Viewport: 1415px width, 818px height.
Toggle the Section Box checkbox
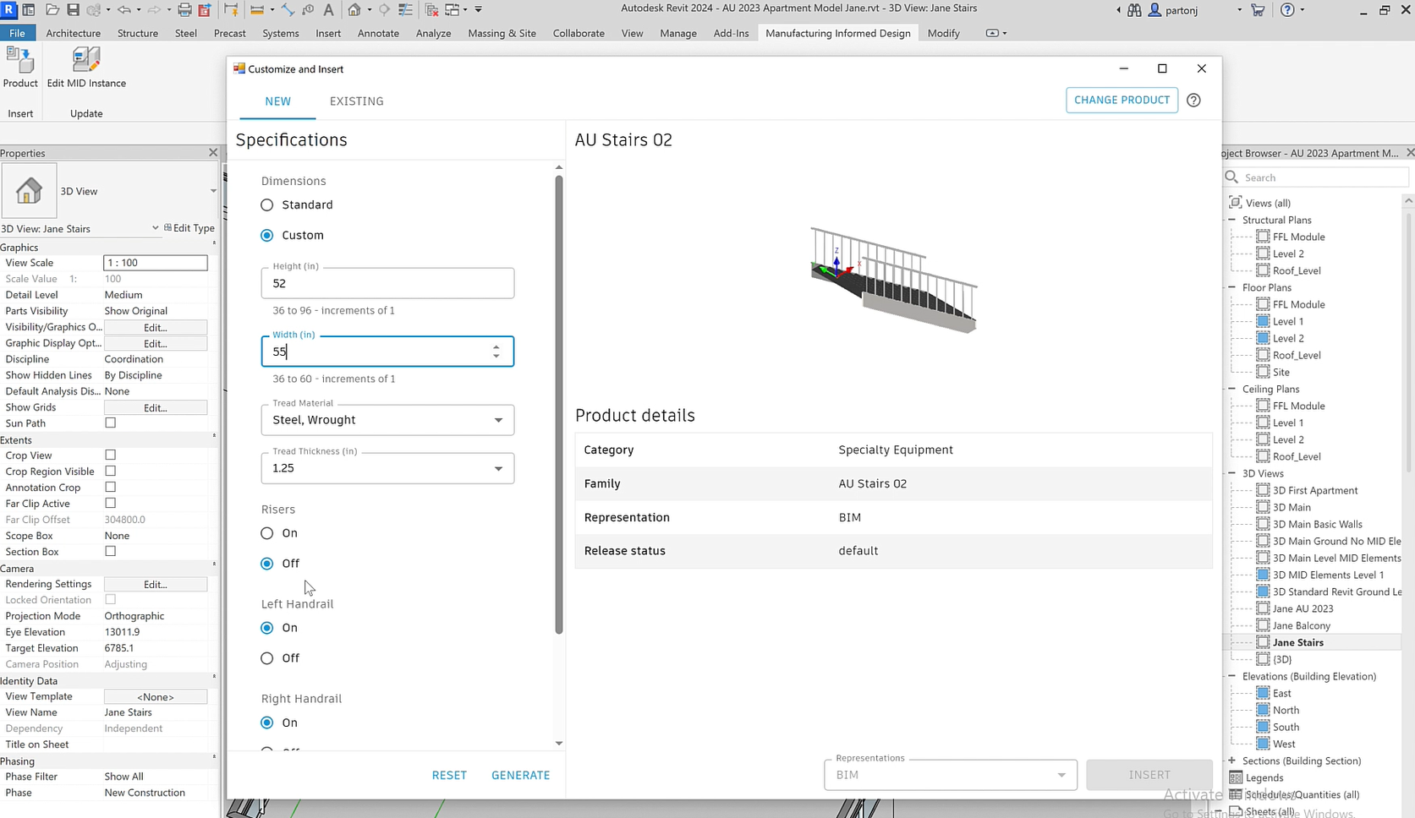click(x=110, y=551)
